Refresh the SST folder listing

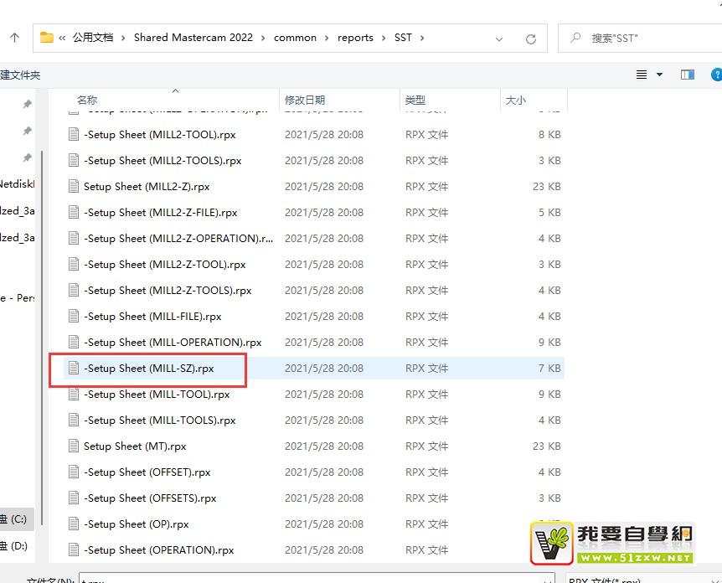[530, 39]
